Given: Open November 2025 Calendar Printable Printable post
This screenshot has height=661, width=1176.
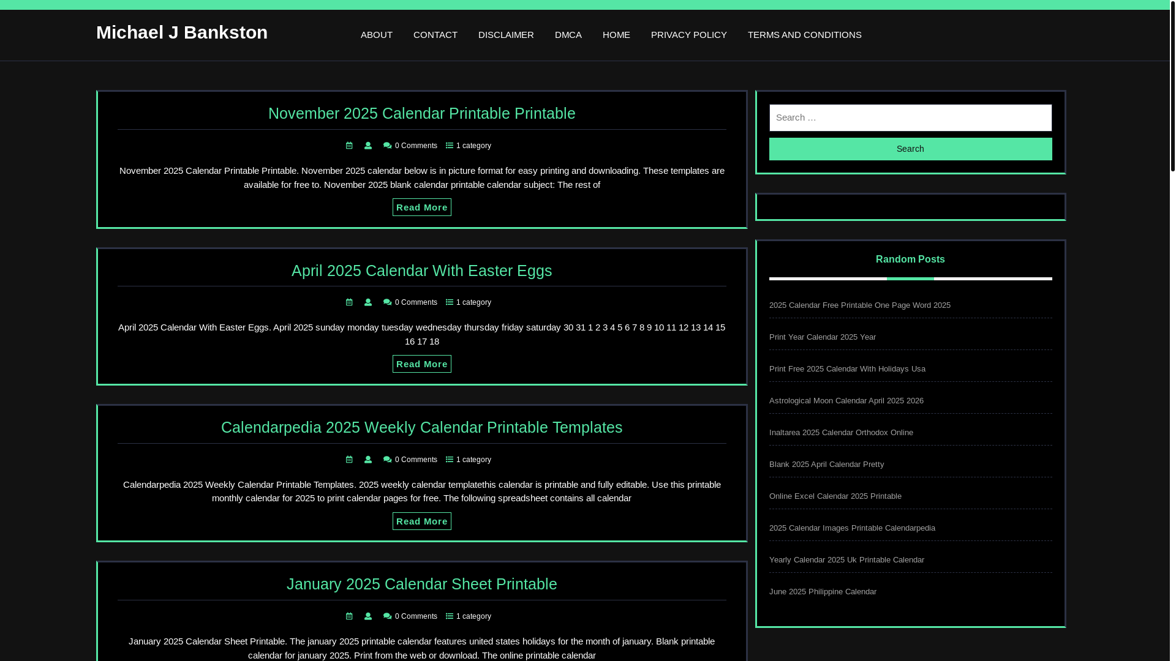Looking at the screenshot, I should click(x=422, y=113).
